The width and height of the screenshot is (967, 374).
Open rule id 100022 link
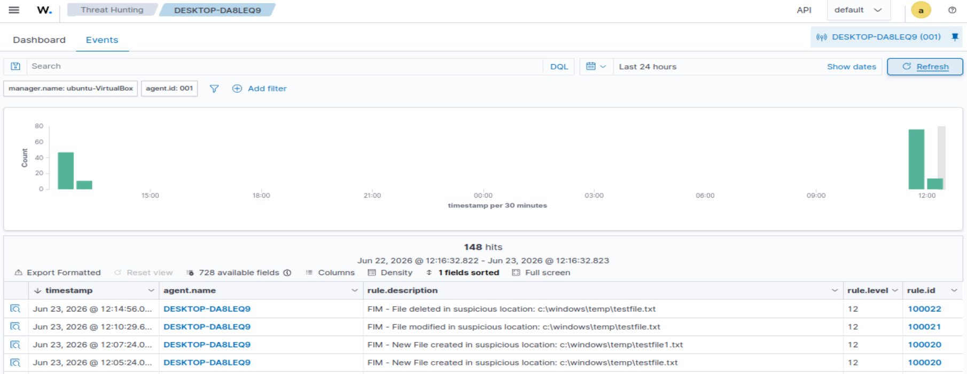point(924,309)
